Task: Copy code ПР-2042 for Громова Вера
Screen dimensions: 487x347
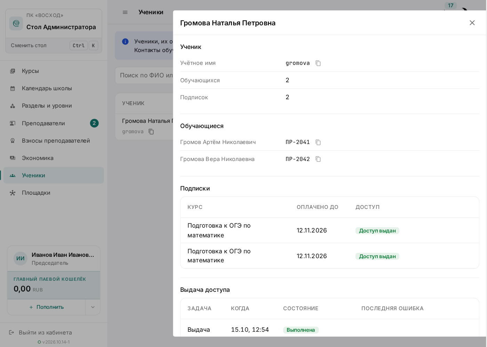Action: (x=318, y=159)
